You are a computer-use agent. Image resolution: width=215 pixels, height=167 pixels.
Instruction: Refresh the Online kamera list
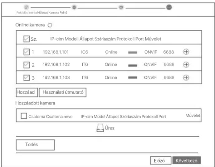pyautogui.click(x=50, y=25)
